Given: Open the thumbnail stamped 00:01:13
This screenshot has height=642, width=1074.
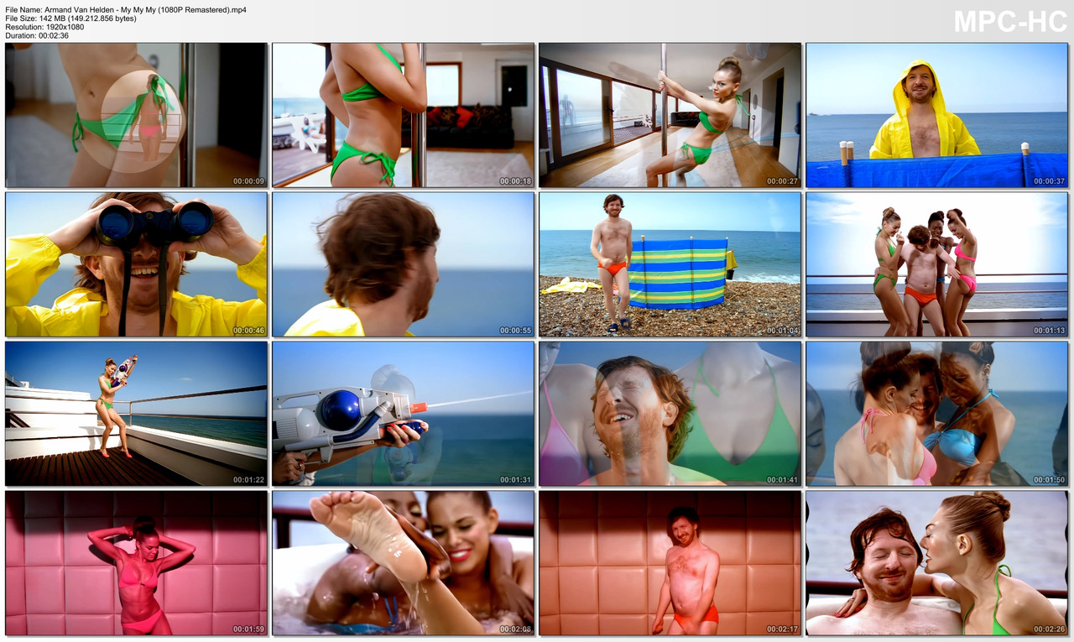Looking at the screenshot, I should click(936, 264).
